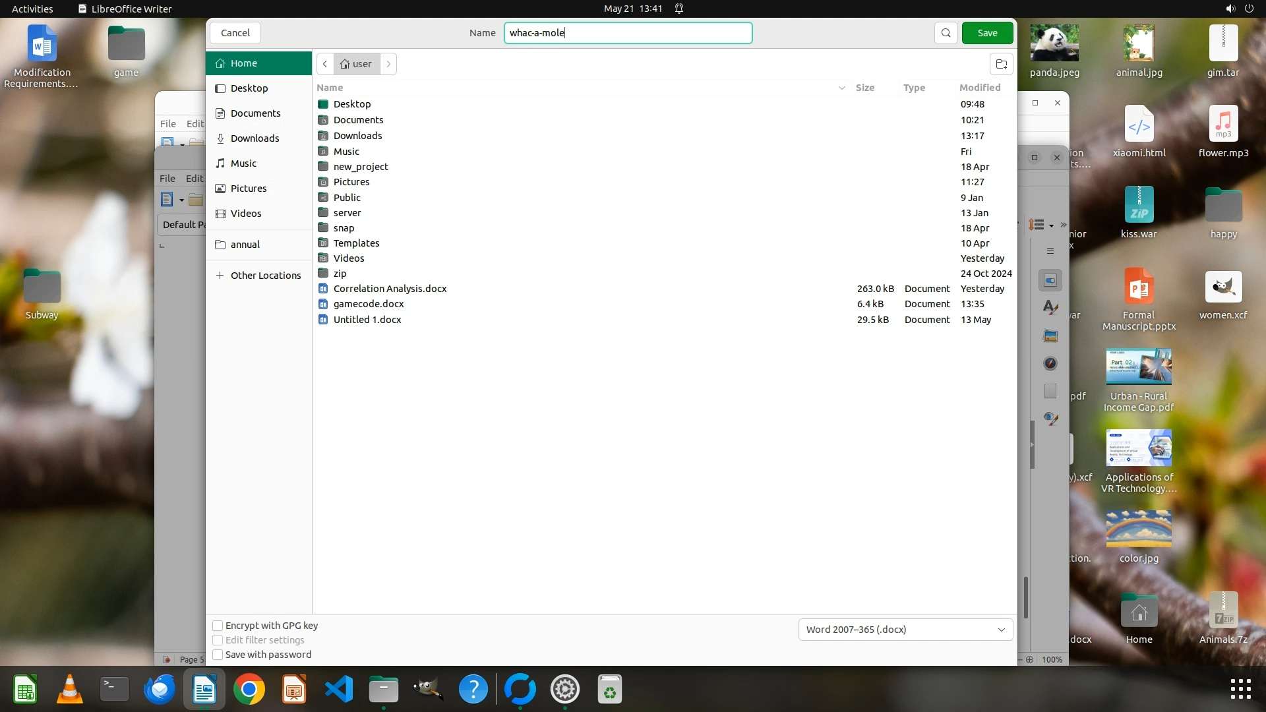Image resolution: width=1266 pixels, height=712 pixels.
Task: Click the search icon in save dialog
Action: (946, 33)
